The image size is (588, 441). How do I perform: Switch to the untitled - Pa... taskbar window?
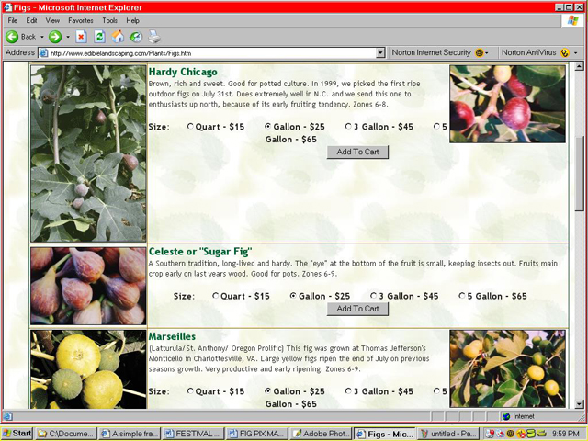(449, 434)
